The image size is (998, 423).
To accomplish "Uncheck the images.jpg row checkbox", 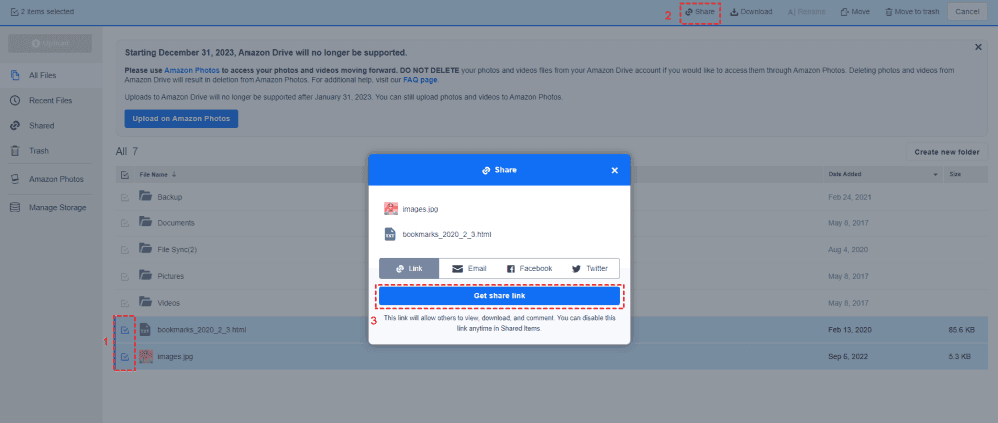I will click(125, 357).
